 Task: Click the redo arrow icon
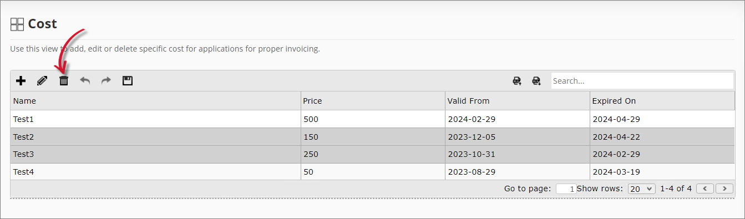pyautogui.click(x=106, y=81)
